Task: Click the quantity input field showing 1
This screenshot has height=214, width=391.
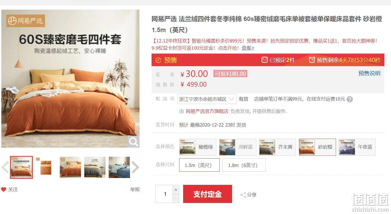Action: [164, 194]
